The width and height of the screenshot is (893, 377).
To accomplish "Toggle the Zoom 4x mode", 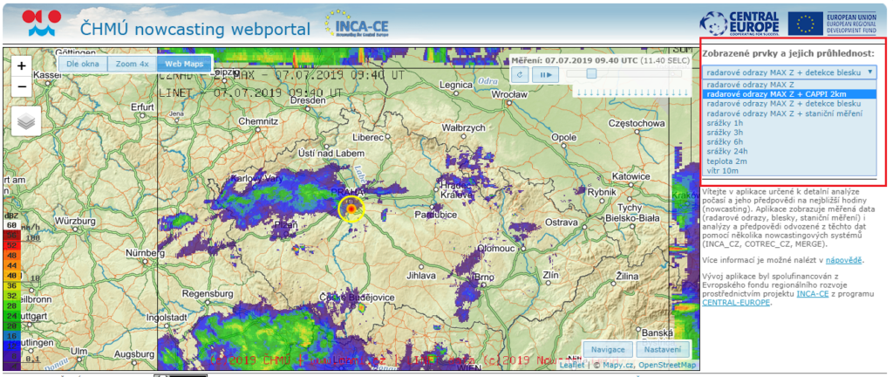I will (133, 64).
